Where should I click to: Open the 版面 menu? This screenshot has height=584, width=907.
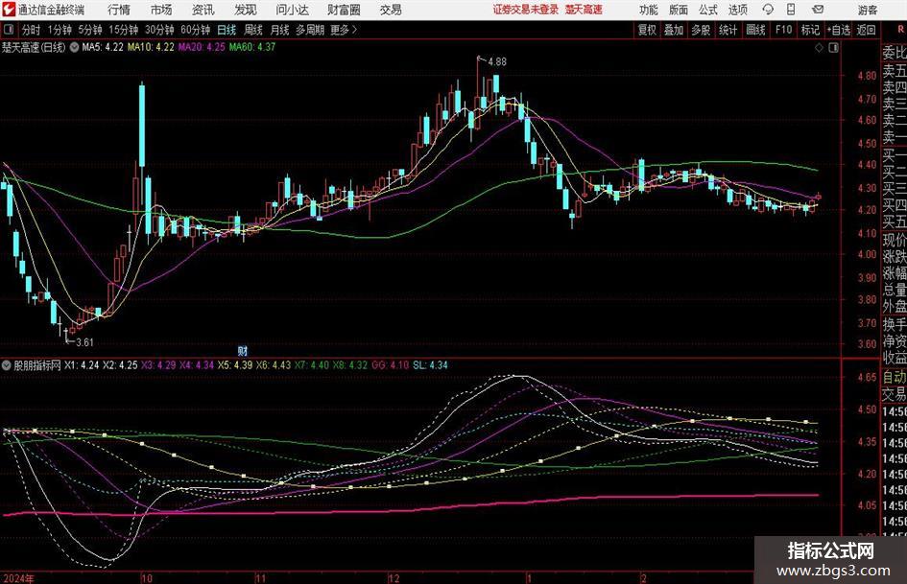(678, 10)
